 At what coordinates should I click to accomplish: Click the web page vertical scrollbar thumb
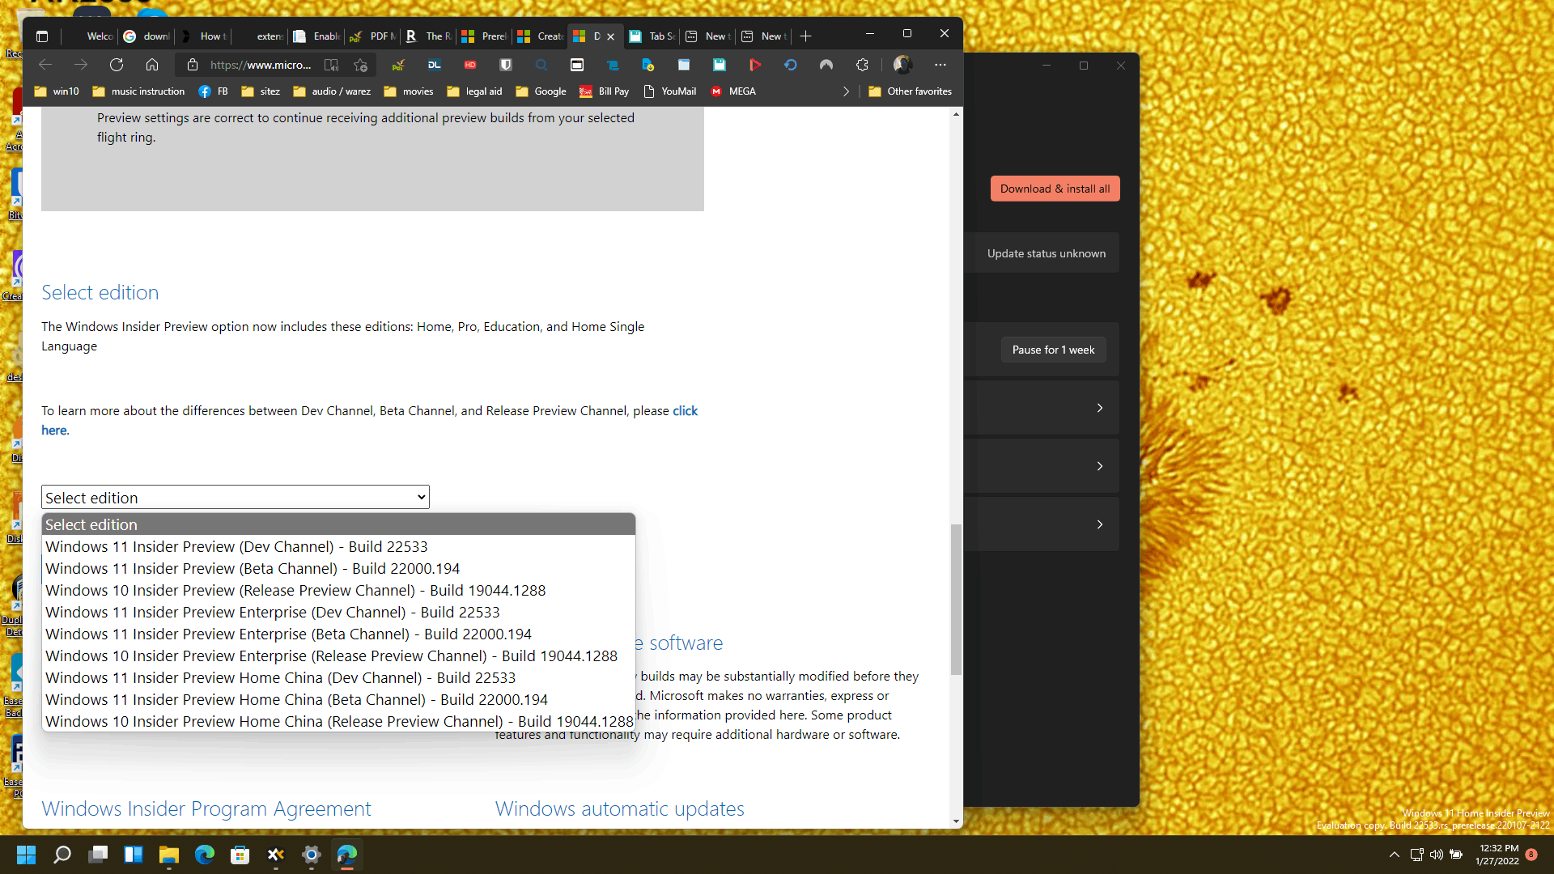click(956, 599)
